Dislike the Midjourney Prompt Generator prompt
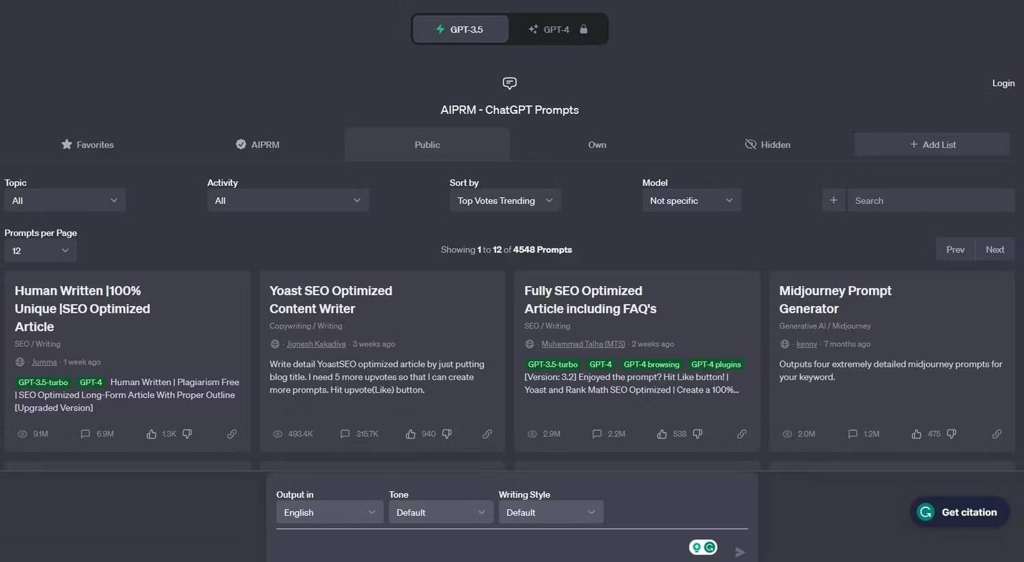This screenshot has height=562, width=1024. [952, 434]
